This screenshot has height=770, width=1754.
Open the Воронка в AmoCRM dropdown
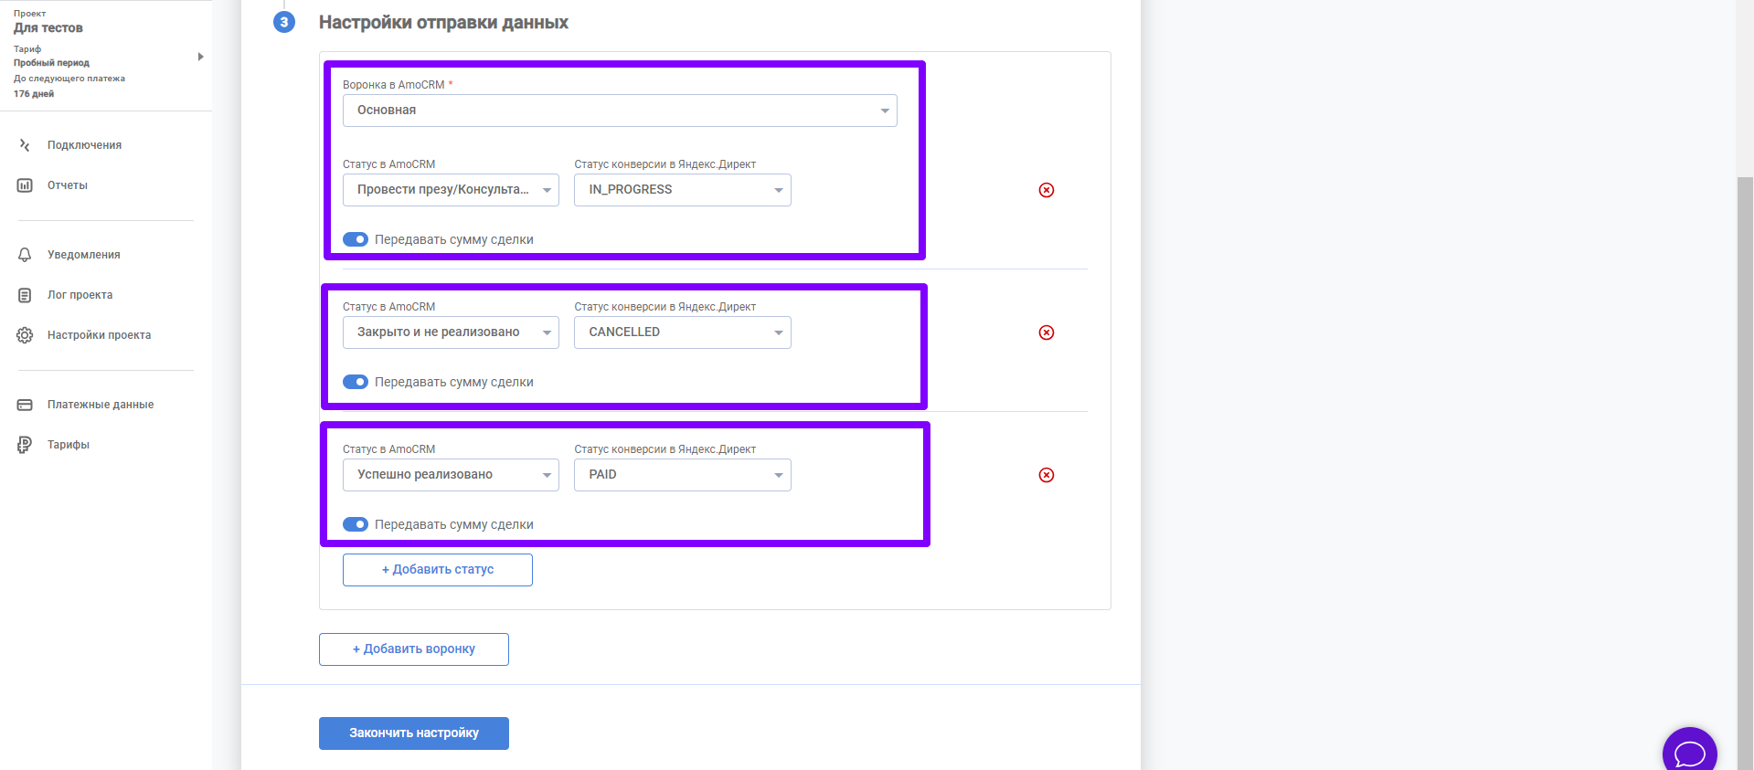[x=620, y=111]
